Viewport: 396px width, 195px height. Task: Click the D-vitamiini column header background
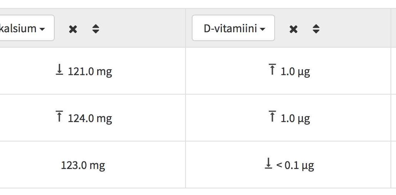click(x=353, y=28)
